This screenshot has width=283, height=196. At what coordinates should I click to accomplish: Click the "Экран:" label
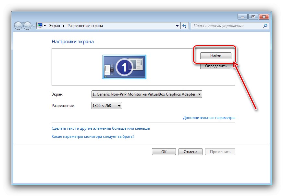pyautogui.click(x=57, y=94)
